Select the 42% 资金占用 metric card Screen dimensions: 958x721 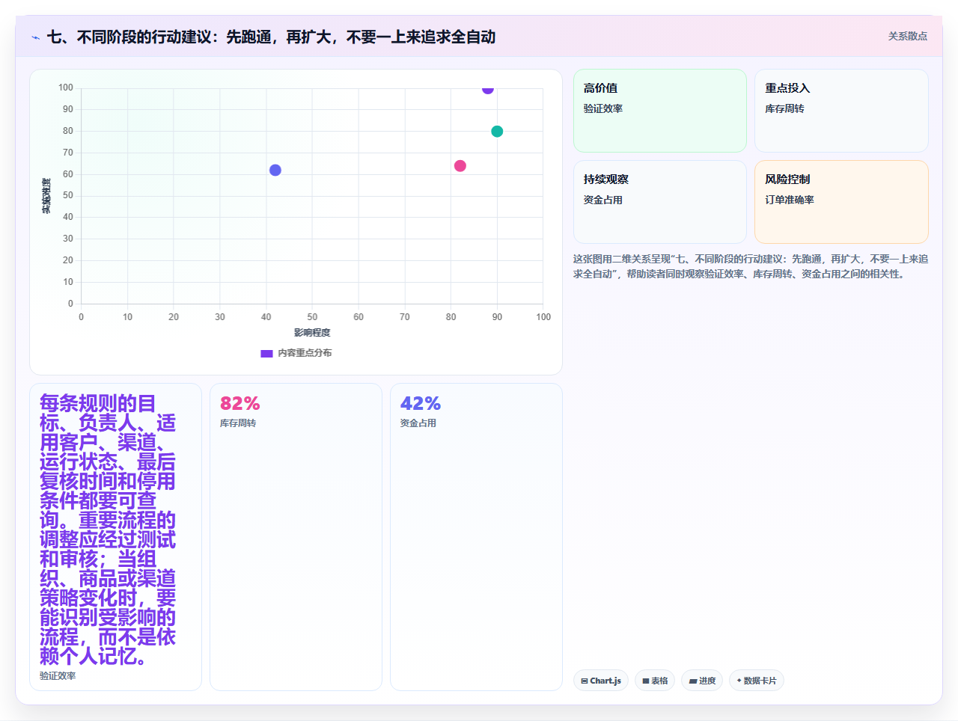point(476,537)
